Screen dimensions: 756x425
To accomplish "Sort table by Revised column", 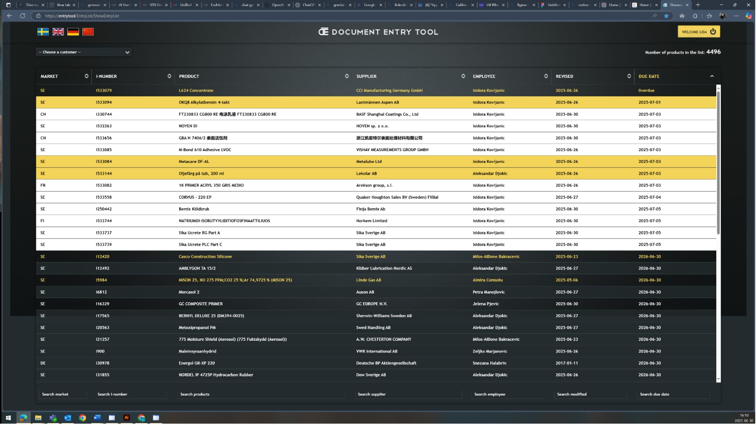I will (x=629, y=76).
